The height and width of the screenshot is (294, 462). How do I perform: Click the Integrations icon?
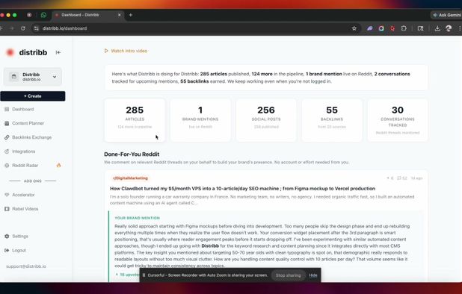7,151
